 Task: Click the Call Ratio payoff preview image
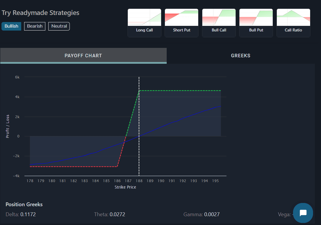pyautogui.click(x=293, y=17)
